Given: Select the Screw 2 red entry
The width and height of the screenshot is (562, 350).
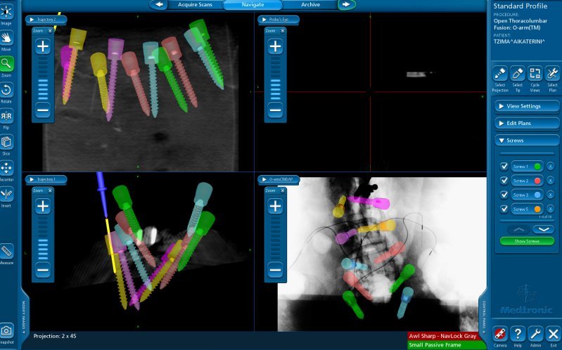Looking at the screenshot, I should pos(527,181).
